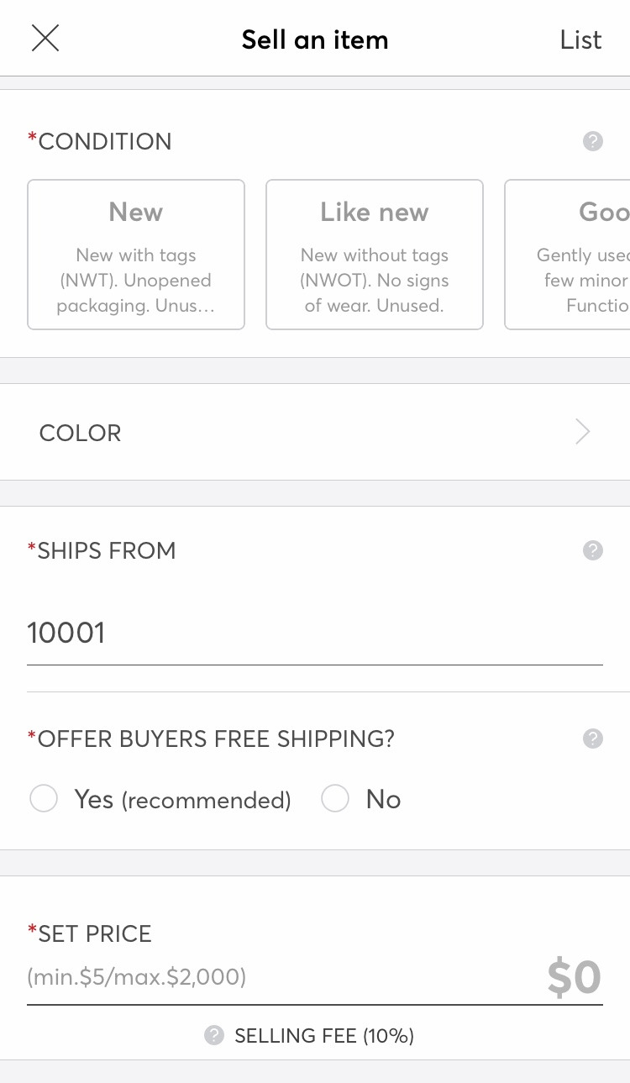
Task: Click the 10001 zip code field
Action: [314, 633]
